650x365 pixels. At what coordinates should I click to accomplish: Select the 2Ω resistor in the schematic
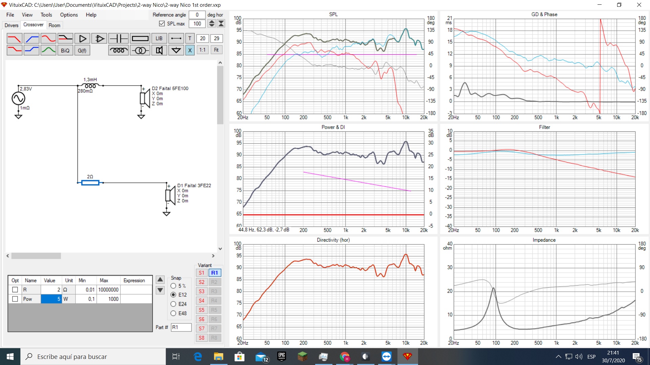[90, 182]
